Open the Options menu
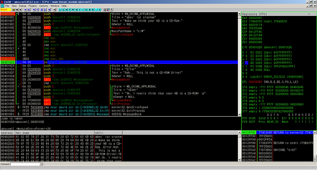This screenshot has width=317, height=170. pos(44,6)
